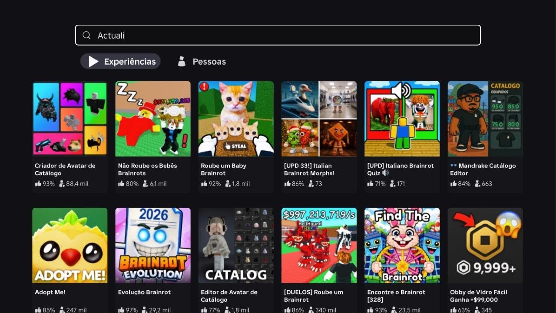
Task: Click the title "[DUELOS] Roube um Brainrot"
Action: tap(313, 296)
